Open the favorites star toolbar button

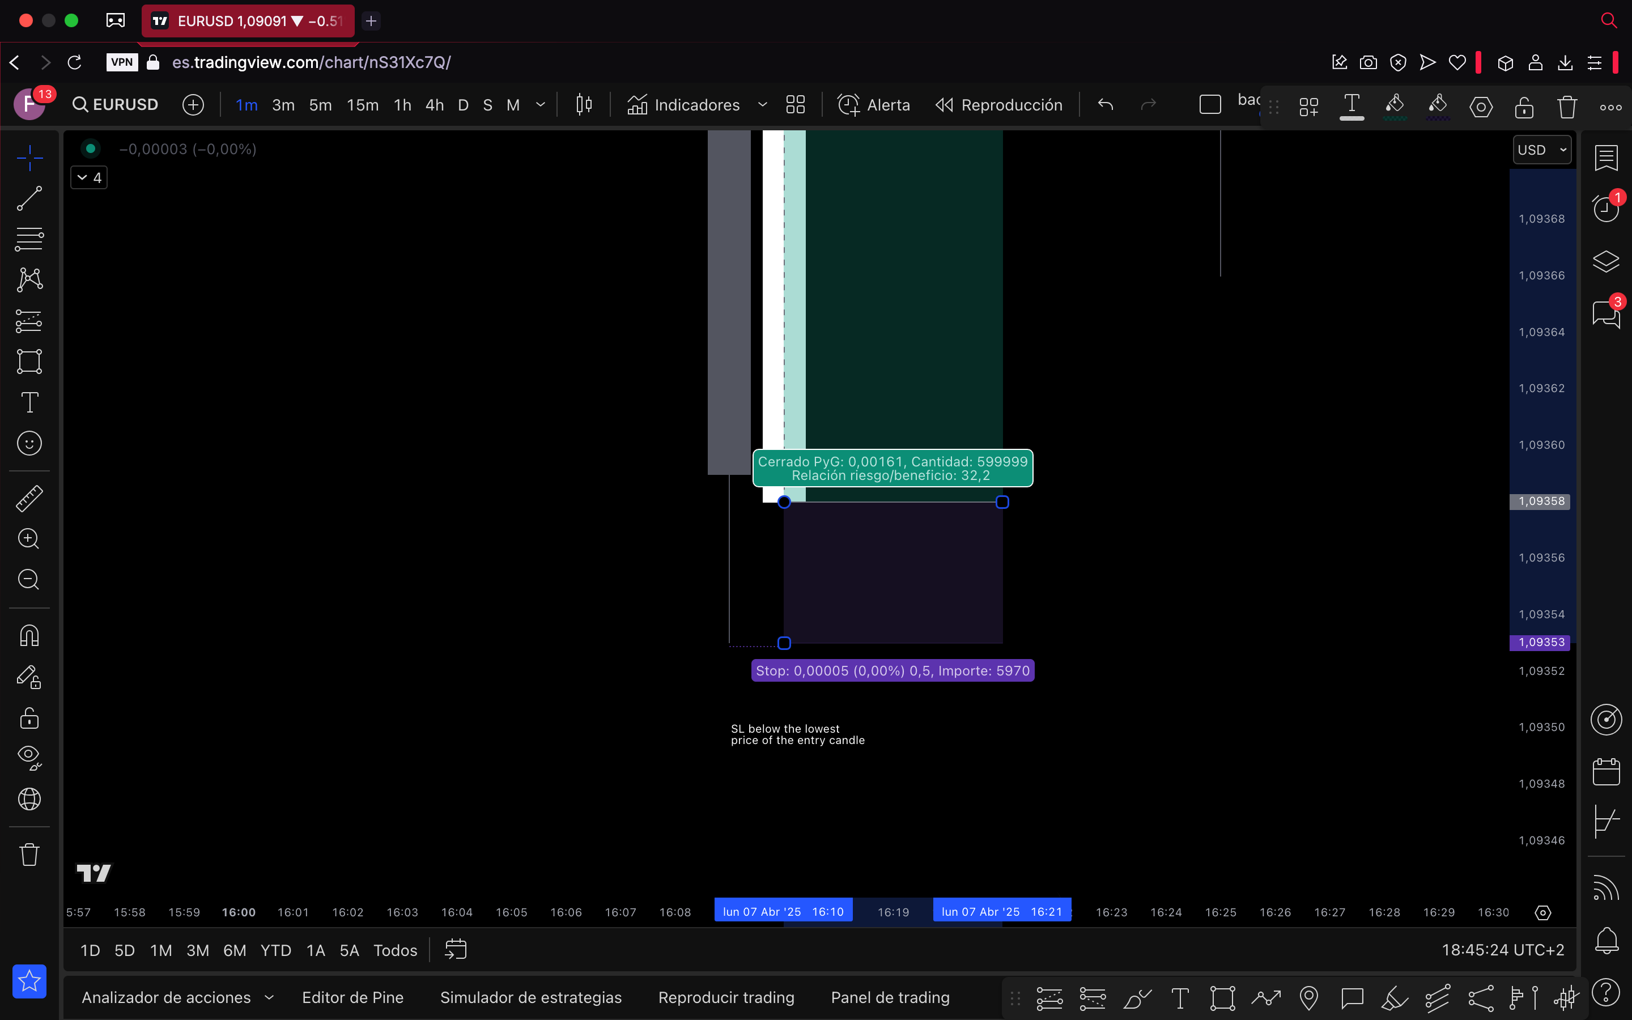tap(29, 981)
